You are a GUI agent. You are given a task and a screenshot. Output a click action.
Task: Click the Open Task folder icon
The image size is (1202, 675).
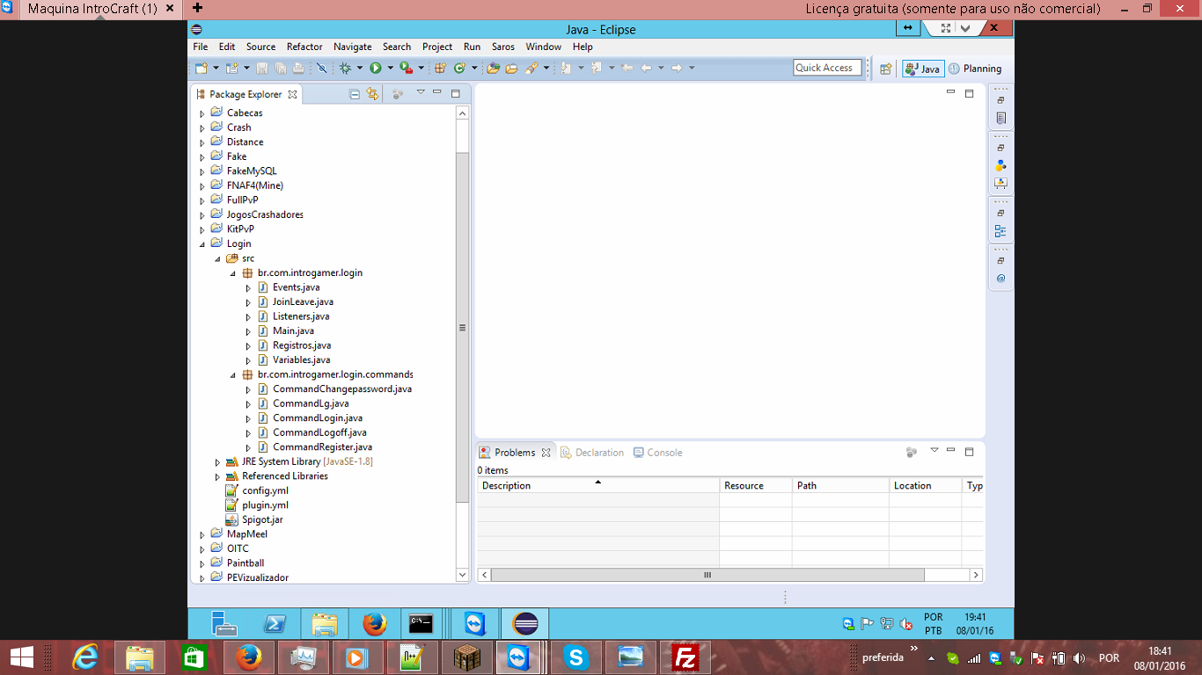[x=511, y=68]
